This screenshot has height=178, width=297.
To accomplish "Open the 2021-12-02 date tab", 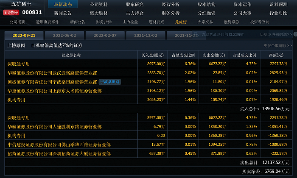I will point(145,35).
